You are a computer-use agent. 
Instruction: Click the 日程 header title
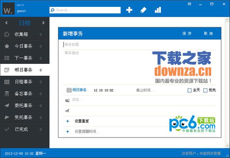click(25, 23)
